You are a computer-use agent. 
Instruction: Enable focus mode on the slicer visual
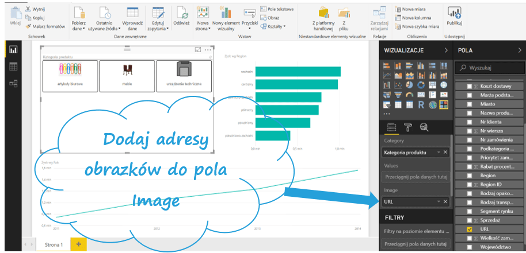click(x=198, y=50)
